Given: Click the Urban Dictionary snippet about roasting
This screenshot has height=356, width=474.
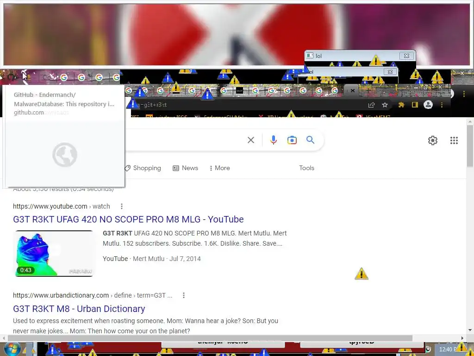Looking at the screenshot, I should click(145, 326).
